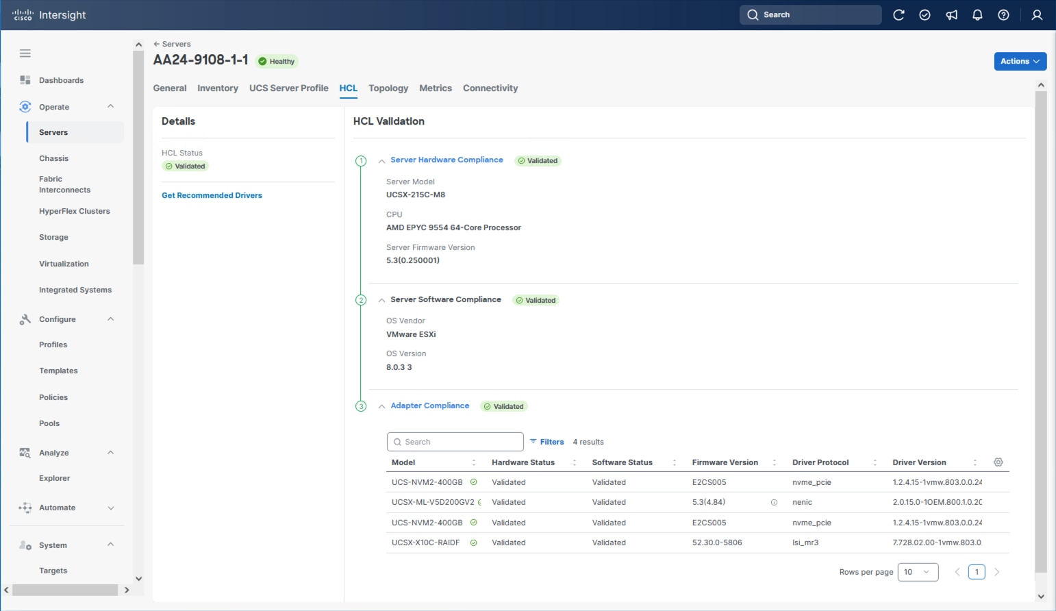Viewport: 1056px width, 611px height.
Task: Open the help question mark icon
Action: tap(1003, 15)
